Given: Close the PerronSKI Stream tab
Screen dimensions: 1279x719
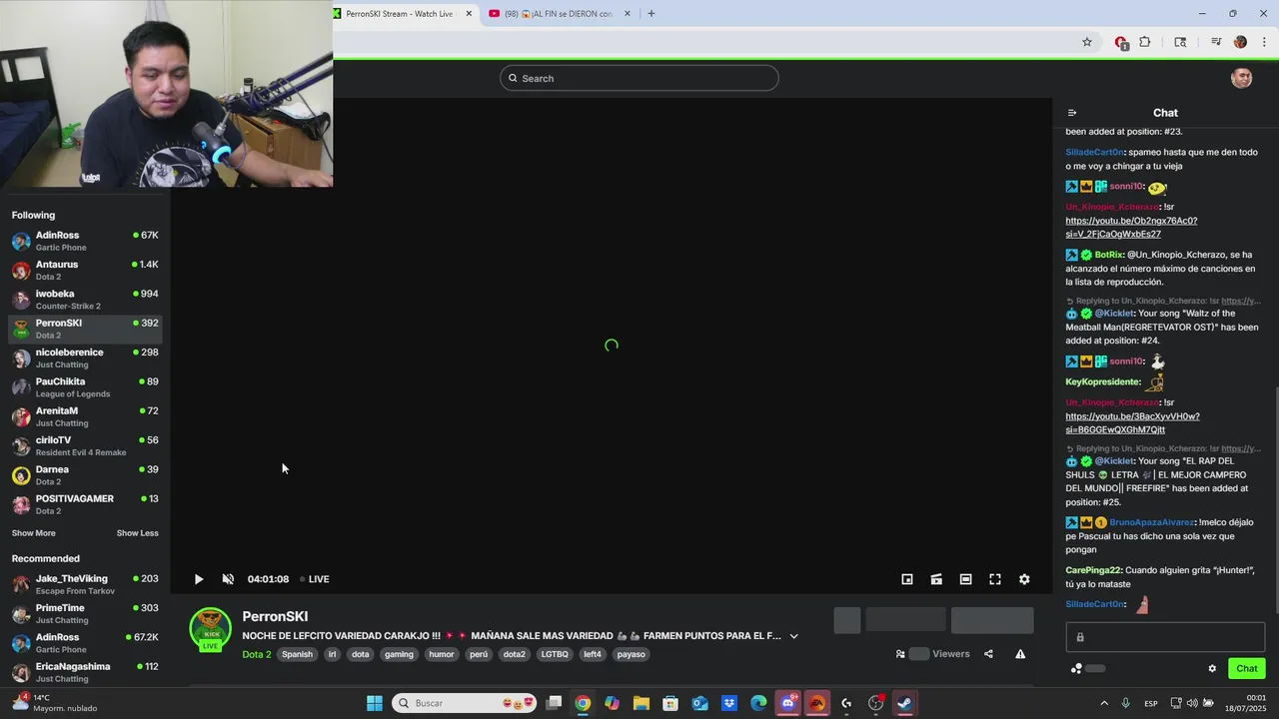Looking at the screenshot, I should (x=469, y=14).
